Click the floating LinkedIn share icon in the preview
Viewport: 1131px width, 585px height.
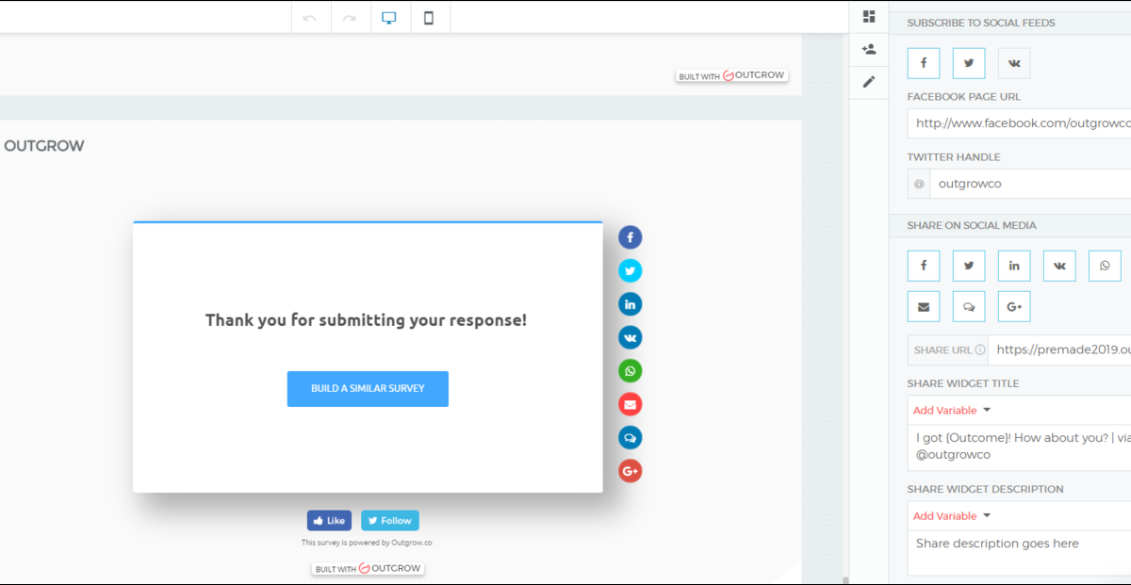point(631,304)
